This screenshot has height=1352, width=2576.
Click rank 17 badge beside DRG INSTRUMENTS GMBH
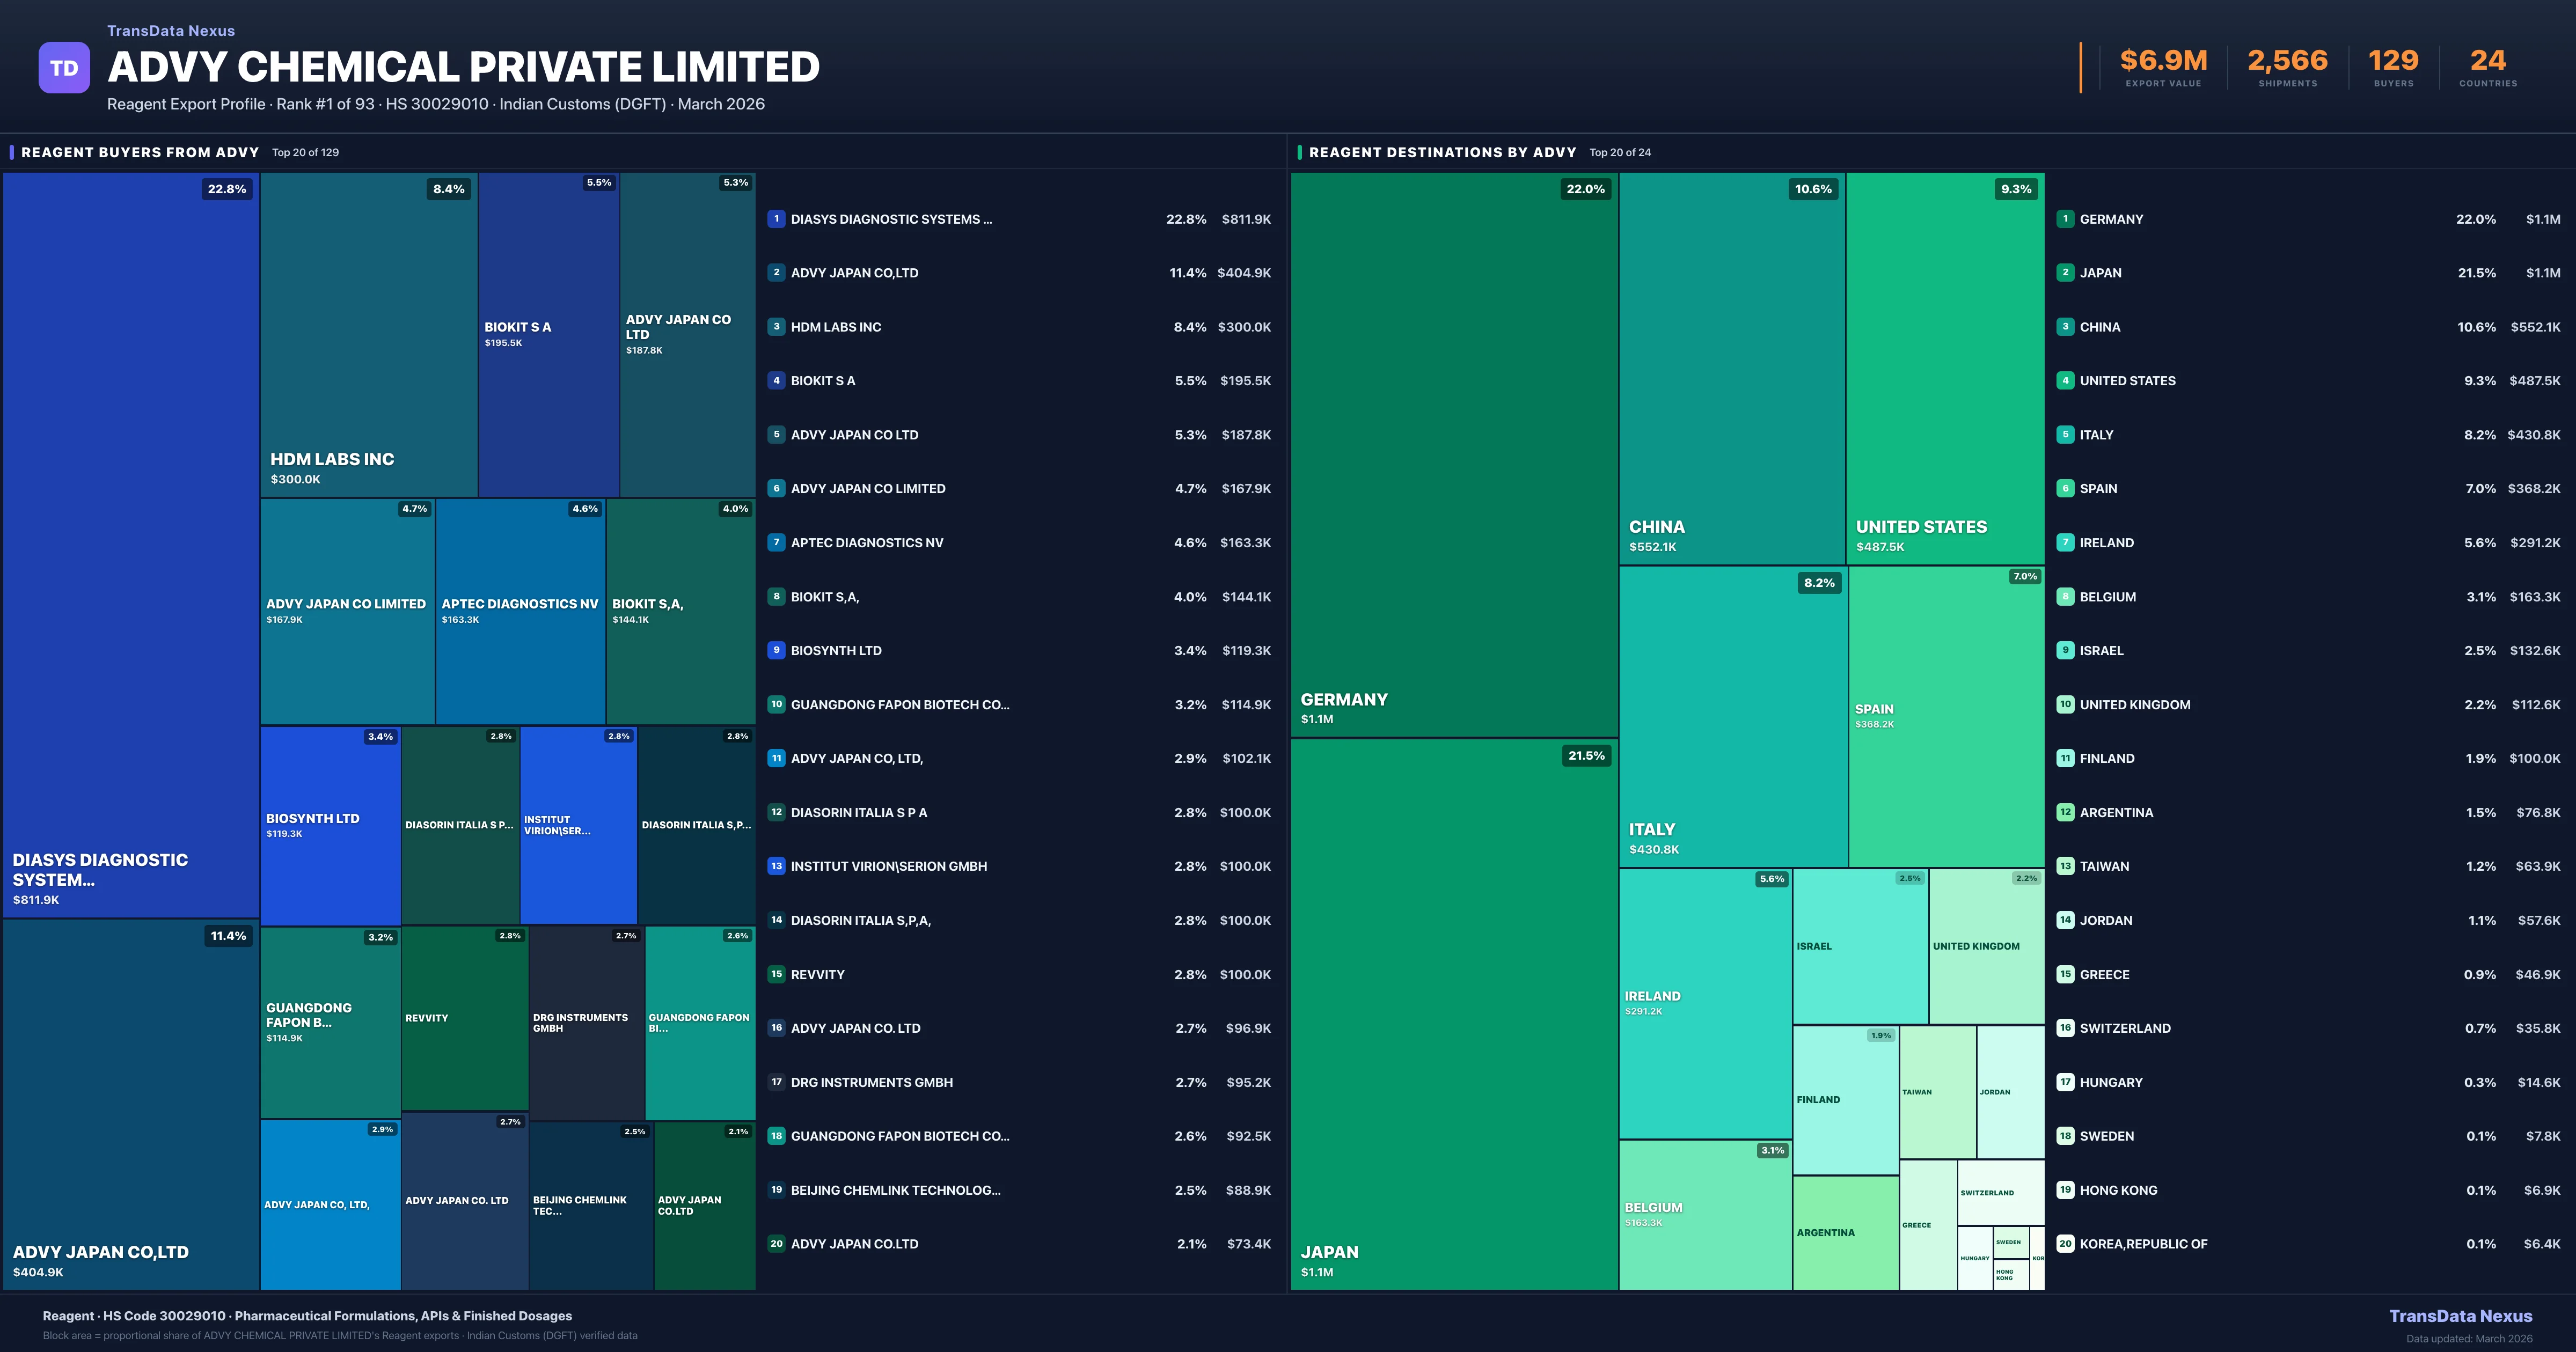tap(776, 1082)
